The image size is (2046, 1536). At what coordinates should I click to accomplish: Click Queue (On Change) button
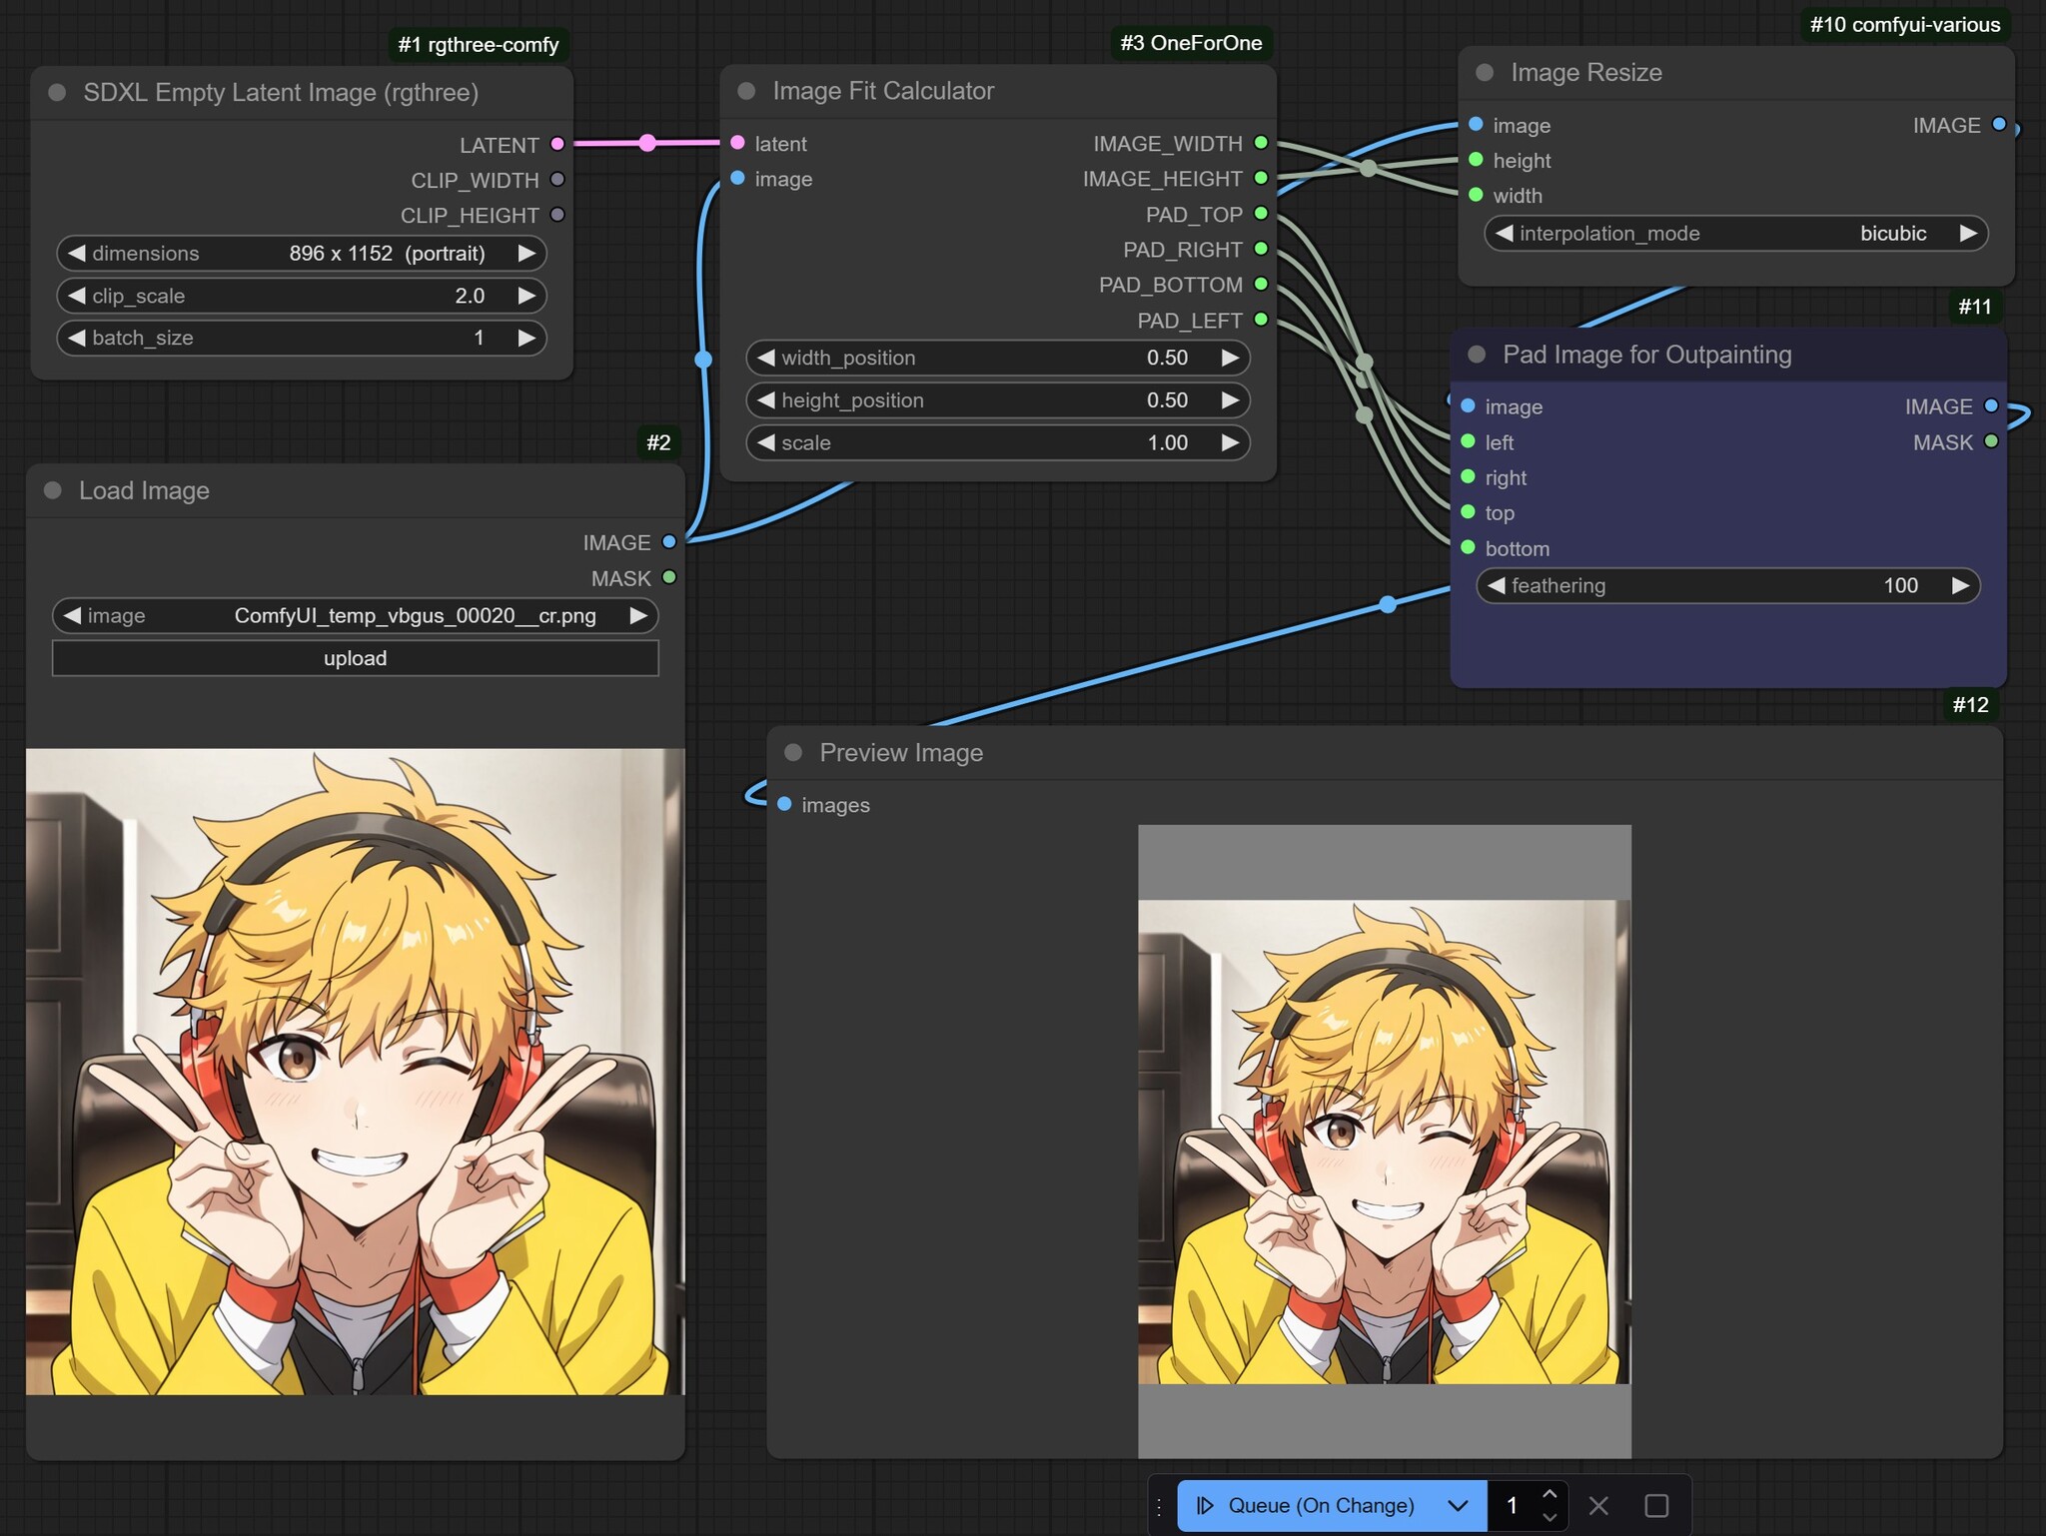[x=1320, y=1505]
